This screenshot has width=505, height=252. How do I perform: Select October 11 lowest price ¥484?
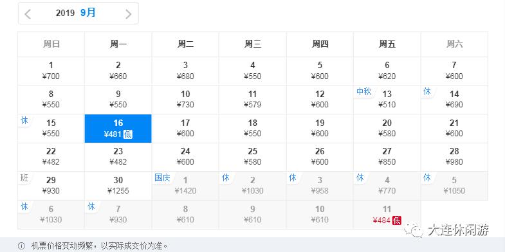(x=387, y=215)
